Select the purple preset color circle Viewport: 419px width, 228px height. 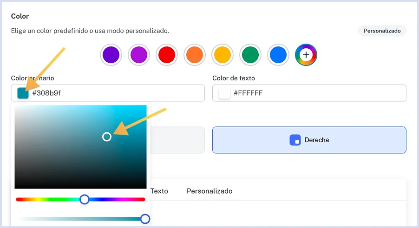[x=111, y=55]
